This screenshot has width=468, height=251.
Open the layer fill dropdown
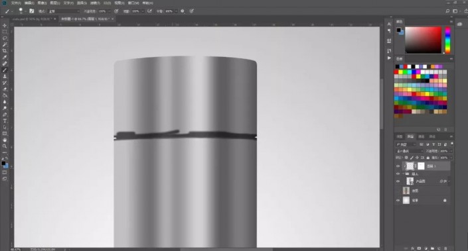coord(450,158)
